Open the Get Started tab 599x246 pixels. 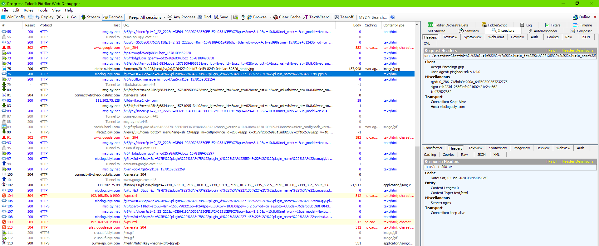pyautogui.click(x=436, y=31)
